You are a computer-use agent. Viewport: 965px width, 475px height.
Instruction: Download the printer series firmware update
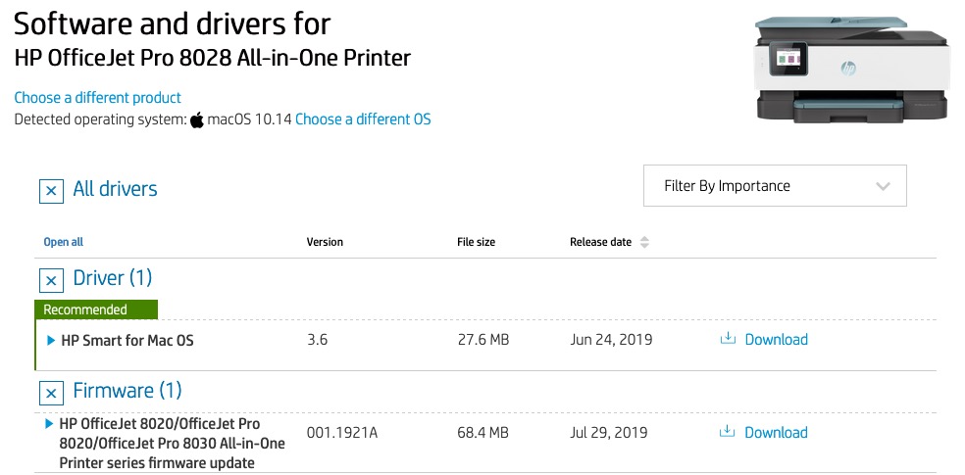(776, 433)
